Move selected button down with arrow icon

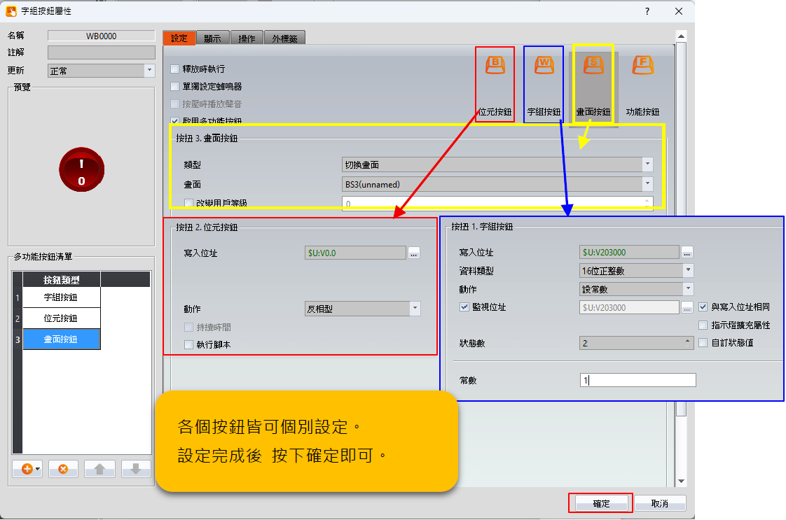[x=136, y=469]
